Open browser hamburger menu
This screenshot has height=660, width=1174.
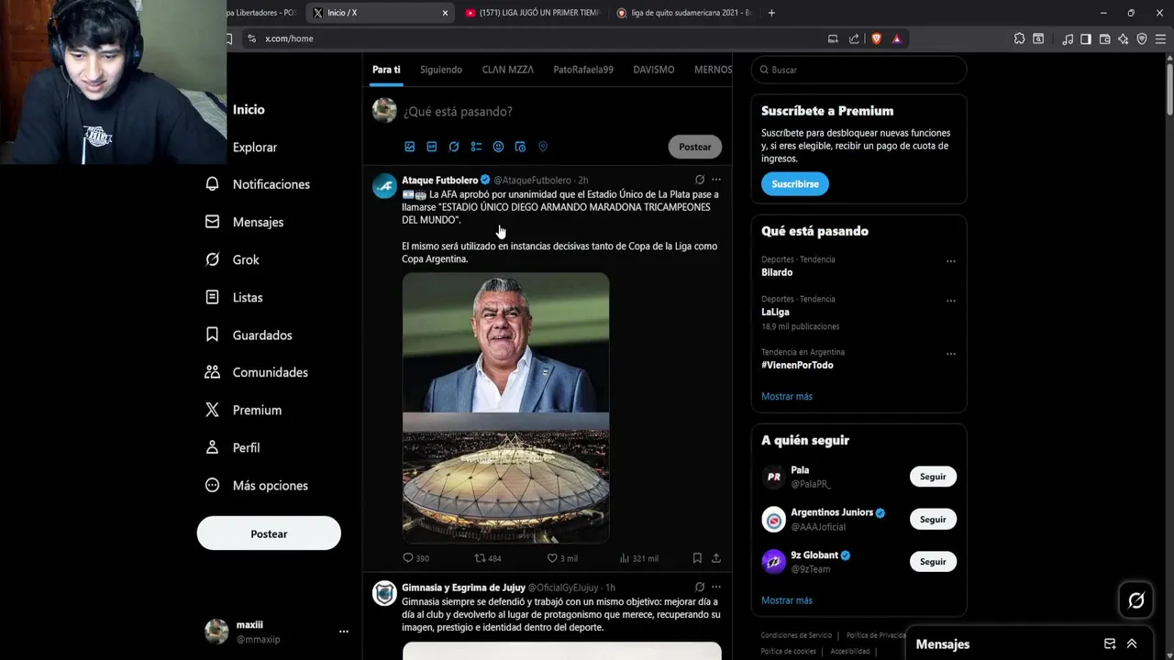[1160, 38]
